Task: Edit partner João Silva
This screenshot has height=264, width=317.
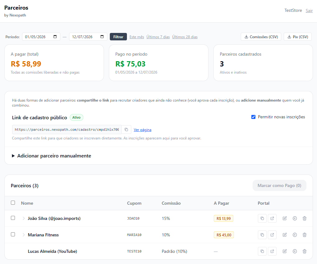Action: click(285, 218)
